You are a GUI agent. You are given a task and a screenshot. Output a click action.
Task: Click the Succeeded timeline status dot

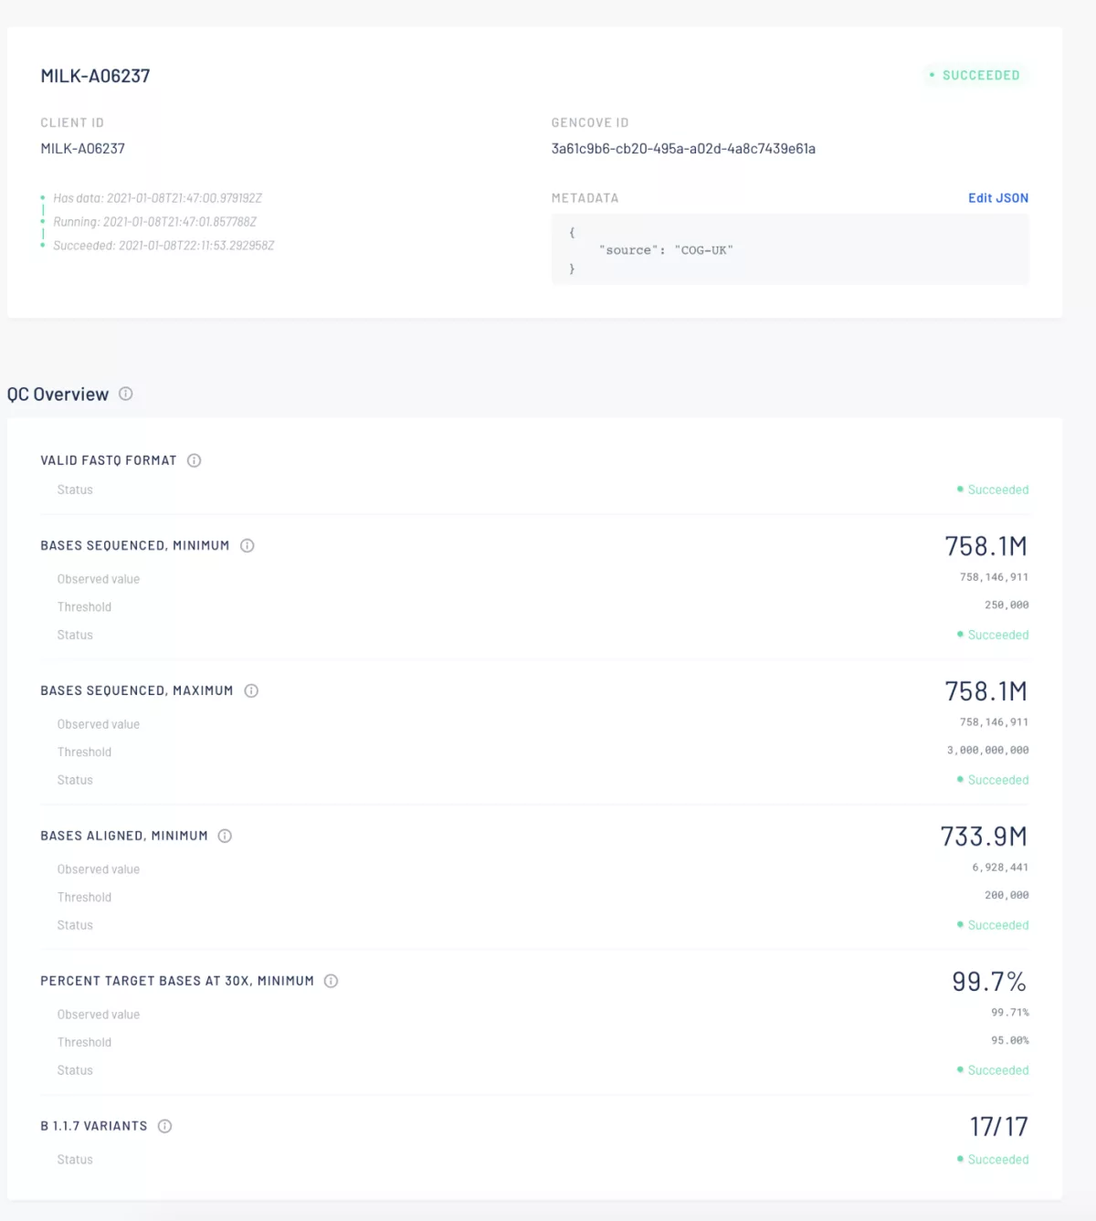click(41, 245)
